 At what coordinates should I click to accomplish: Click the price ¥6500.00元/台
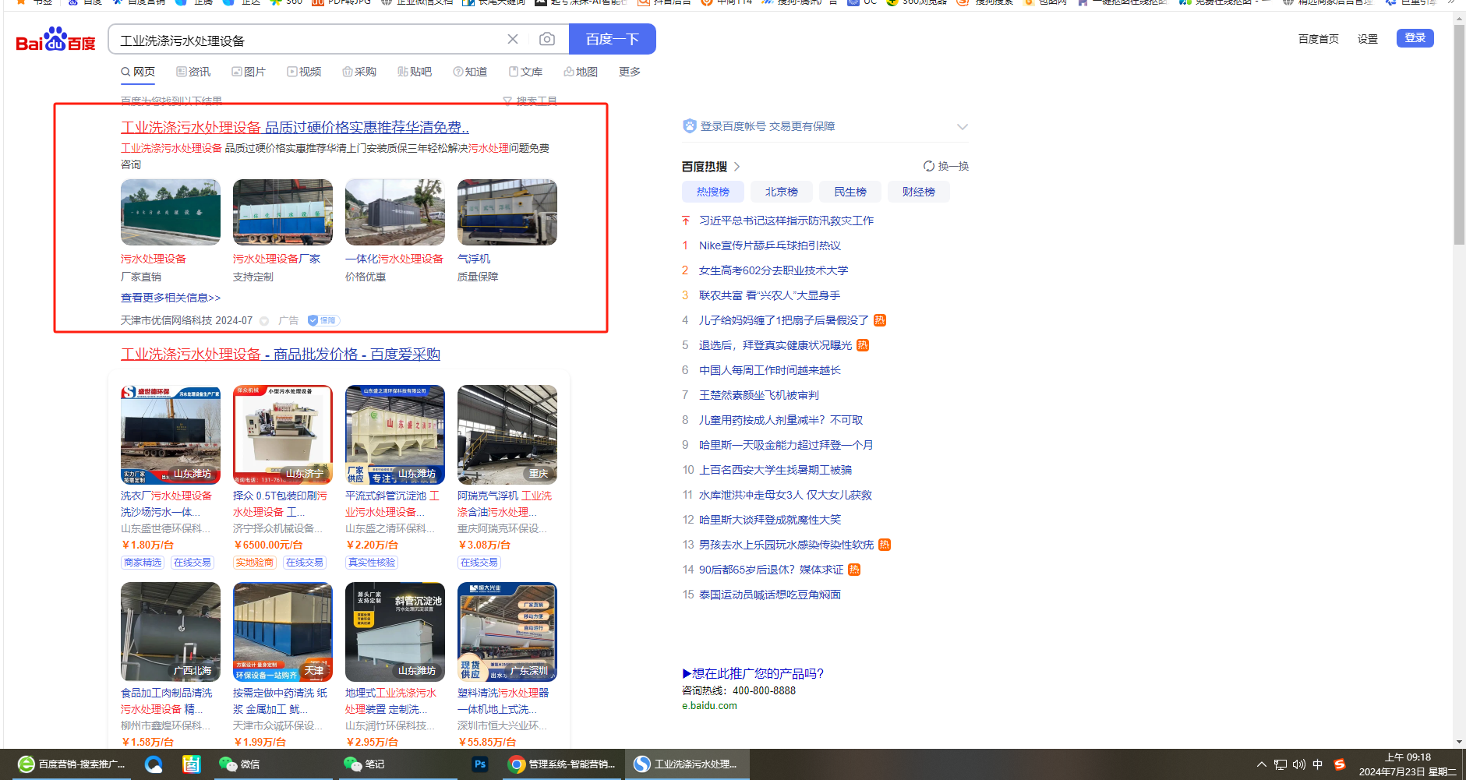(268, 545)
